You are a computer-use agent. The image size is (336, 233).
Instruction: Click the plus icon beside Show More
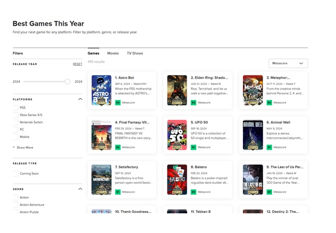(14, 147)
